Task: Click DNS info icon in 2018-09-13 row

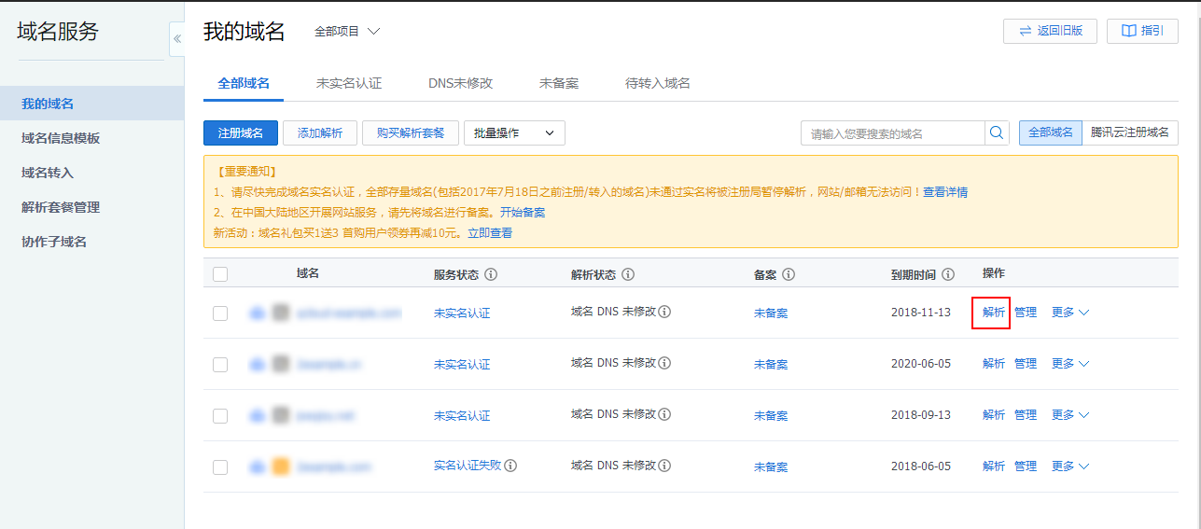Action: pyautogui.click(x=665, y=414)
